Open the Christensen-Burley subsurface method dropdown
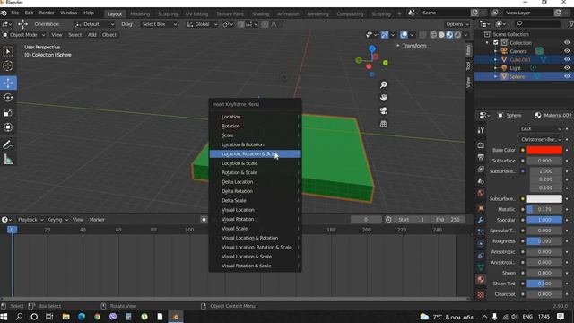 (541, 140)
